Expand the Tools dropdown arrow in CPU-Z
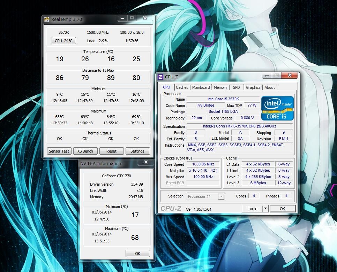 tap(265, 209)
